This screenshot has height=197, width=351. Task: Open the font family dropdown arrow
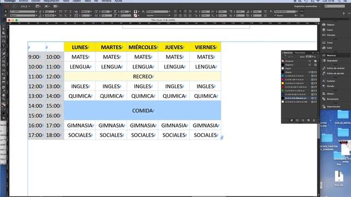36,11
